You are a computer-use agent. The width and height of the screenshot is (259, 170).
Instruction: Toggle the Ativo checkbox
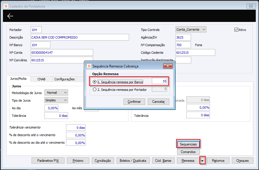pos(236,30)
